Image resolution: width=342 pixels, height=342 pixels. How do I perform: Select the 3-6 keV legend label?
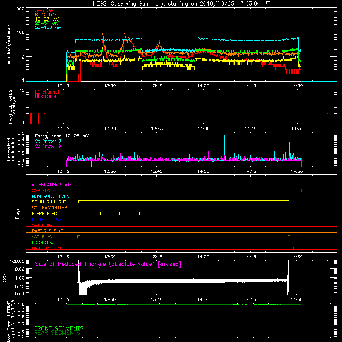click(44, 10)
